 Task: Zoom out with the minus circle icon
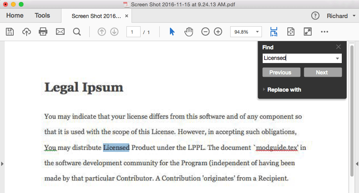click(x=206, y=32)
